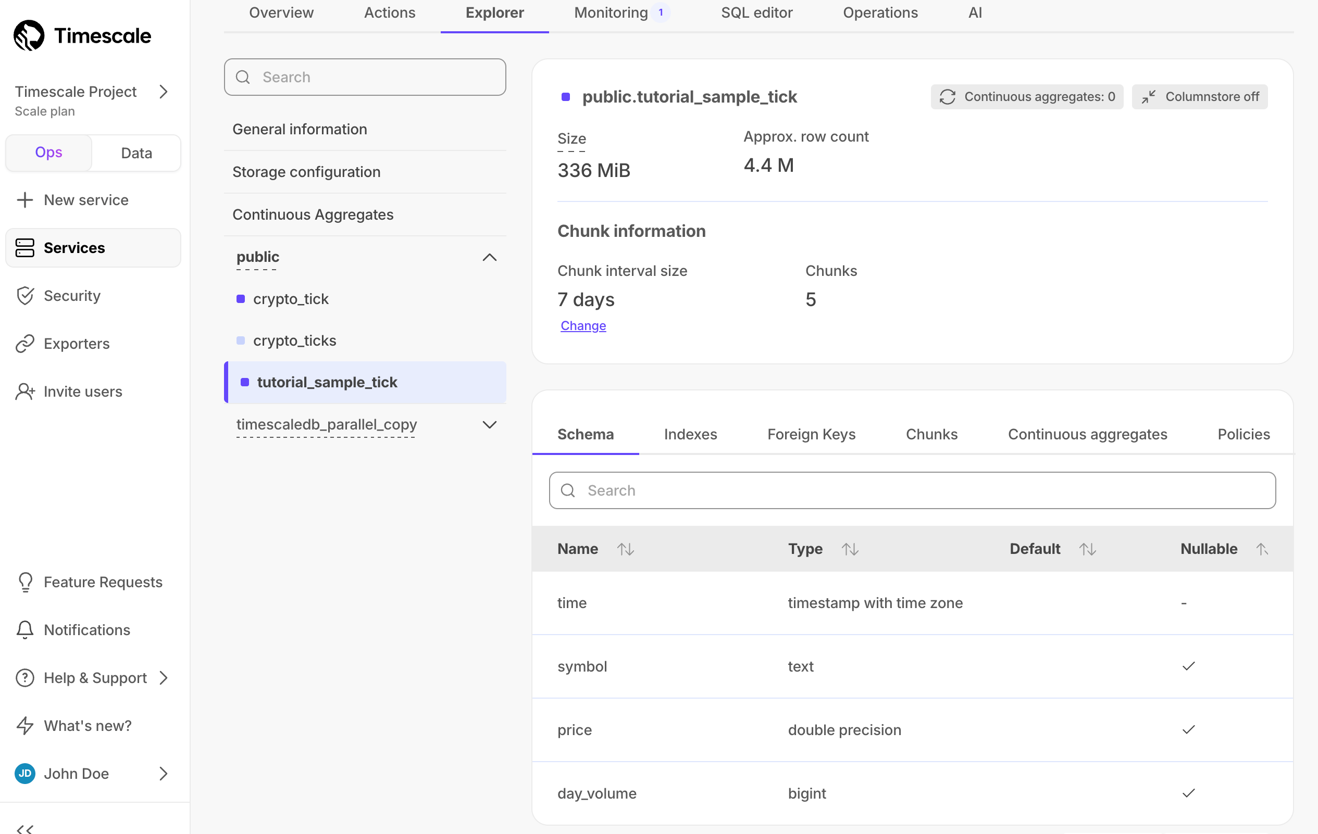Open the Chunks tab
Viewport: 1318px width, 834px height.
tap(931, 434)
